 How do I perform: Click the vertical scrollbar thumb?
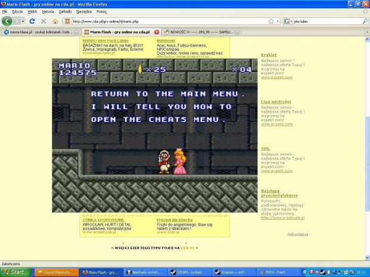click(x=367, y=164)
